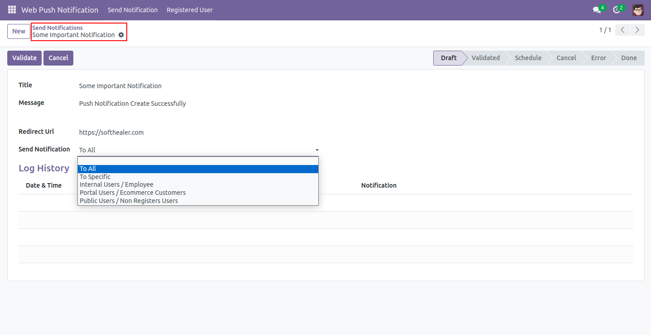
Task: Open the user avatar menu
Action: coord(638,10)
